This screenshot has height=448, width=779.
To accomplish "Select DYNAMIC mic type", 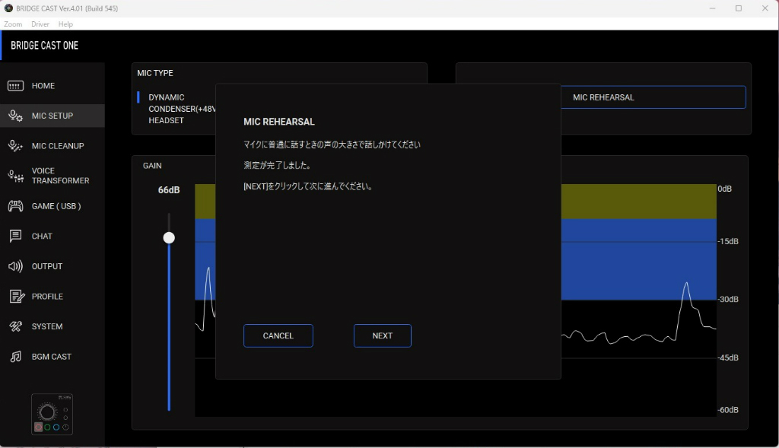I will tap(166, 97).
